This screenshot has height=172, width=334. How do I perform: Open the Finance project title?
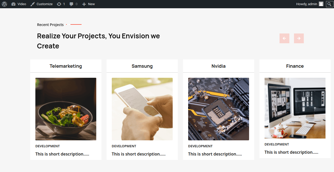pos(295,66)
